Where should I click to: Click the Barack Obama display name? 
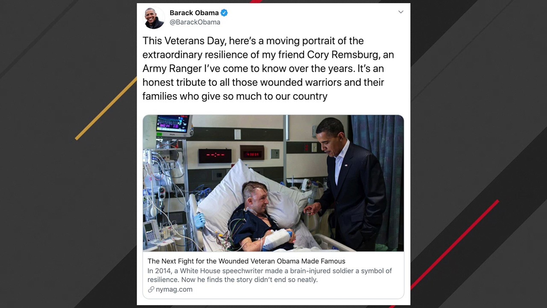pyautogui.click(x=194, y=13)
